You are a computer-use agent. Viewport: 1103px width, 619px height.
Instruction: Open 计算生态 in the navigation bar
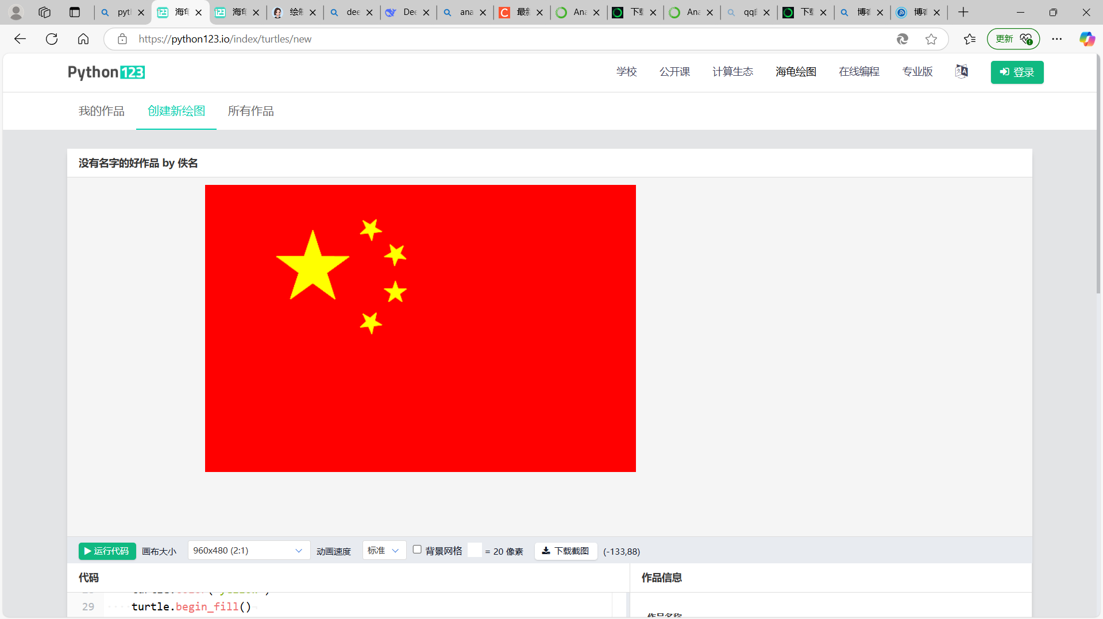click(733, 72)
